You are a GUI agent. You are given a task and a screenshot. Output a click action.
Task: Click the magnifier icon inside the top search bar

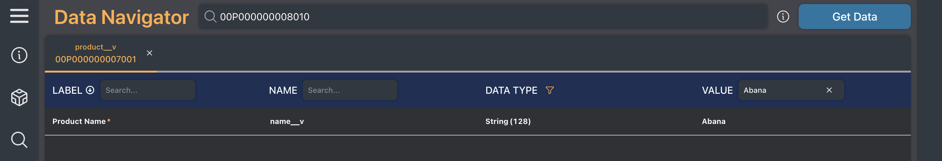pyautogui.click(x=210, y=17)
